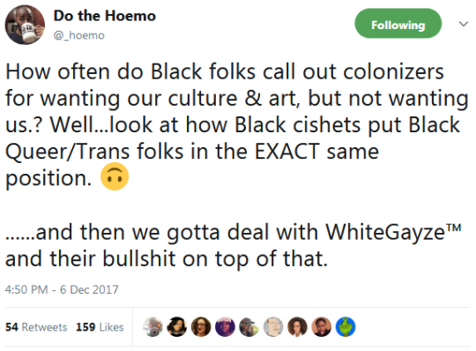Image resolution: width=476 pixels, height=351 pixels.
Task: Click the green Grinch hand avatar
Action: click(x=346, y=326)
